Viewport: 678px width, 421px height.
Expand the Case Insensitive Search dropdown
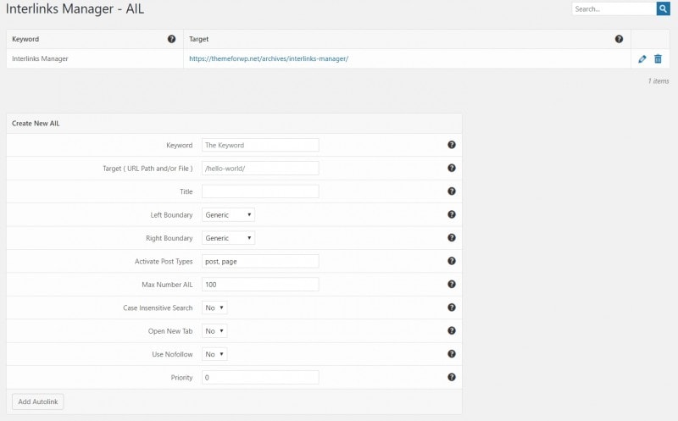[x=214, y=307]
